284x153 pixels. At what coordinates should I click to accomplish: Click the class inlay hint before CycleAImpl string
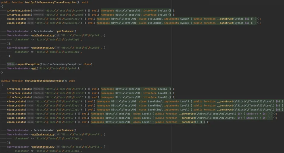(31, 19)
